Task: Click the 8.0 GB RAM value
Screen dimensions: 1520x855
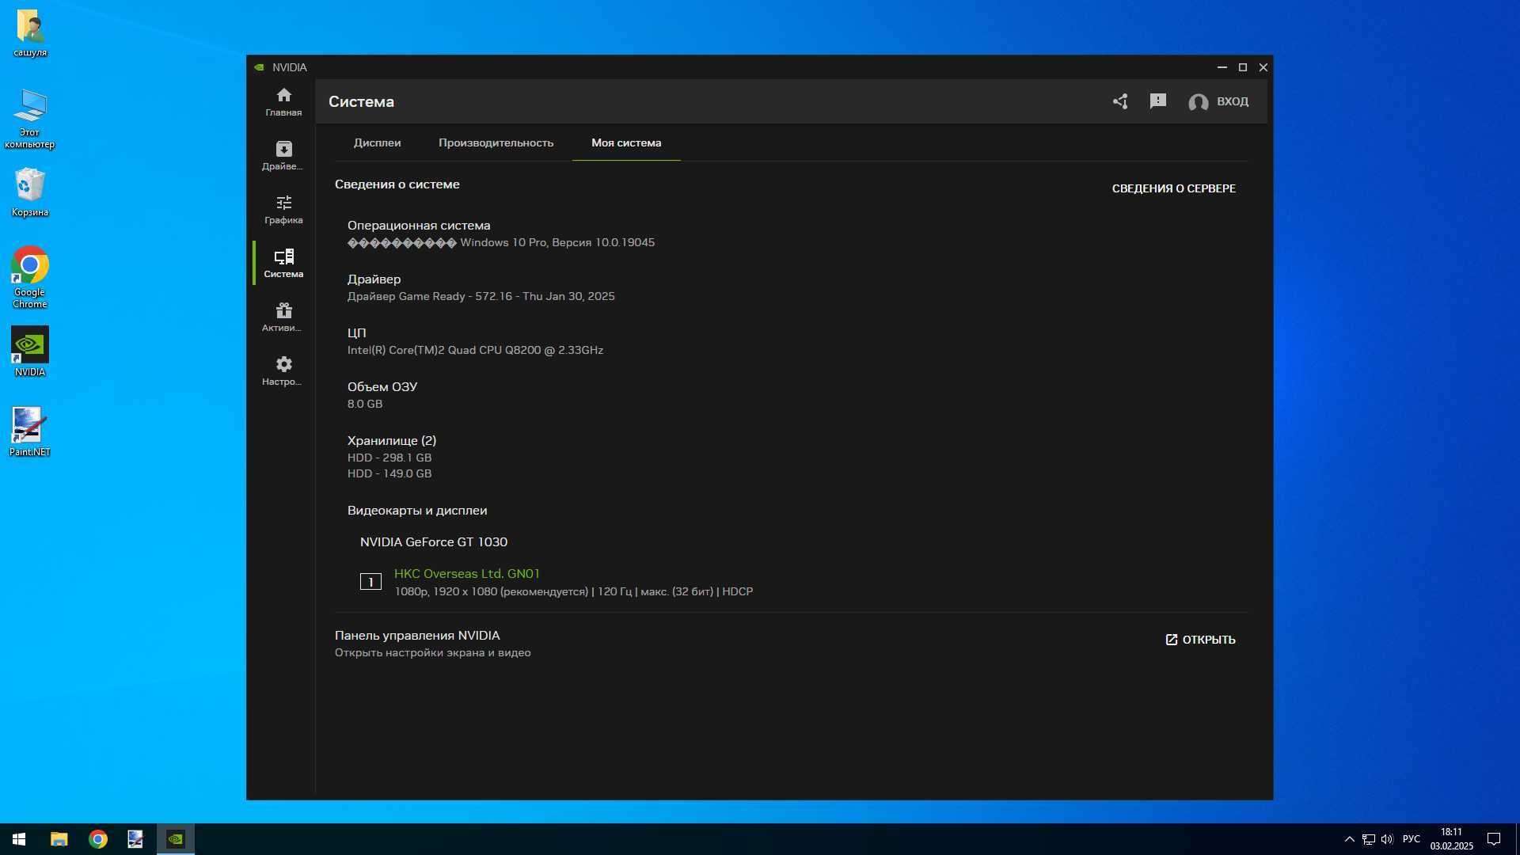Action: pyautogui.click(x=365, y=404)
